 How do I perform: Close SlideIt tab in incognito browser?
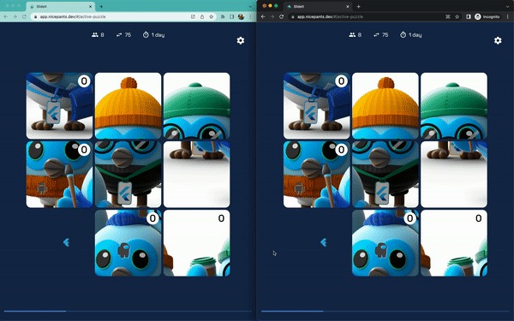[348, 6]
